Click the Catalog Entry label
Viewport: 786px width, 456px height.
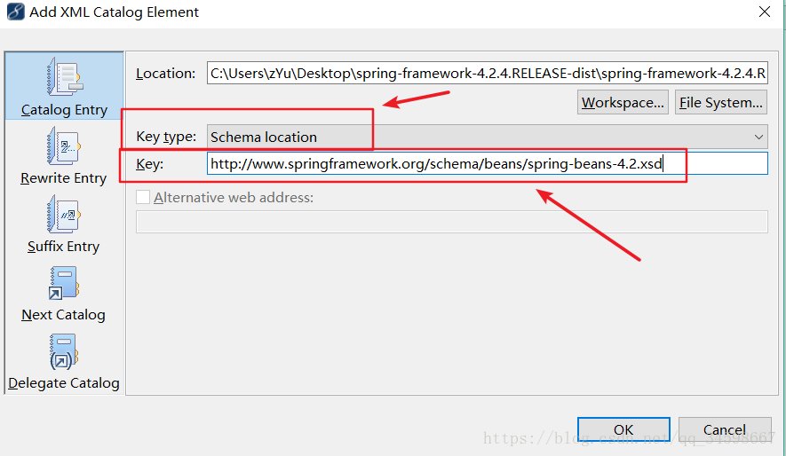pos(64,110)
